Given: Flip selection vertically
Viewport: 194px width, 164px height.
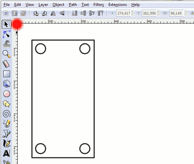Looking at the screenshot, I should click(x=62, y=13).
